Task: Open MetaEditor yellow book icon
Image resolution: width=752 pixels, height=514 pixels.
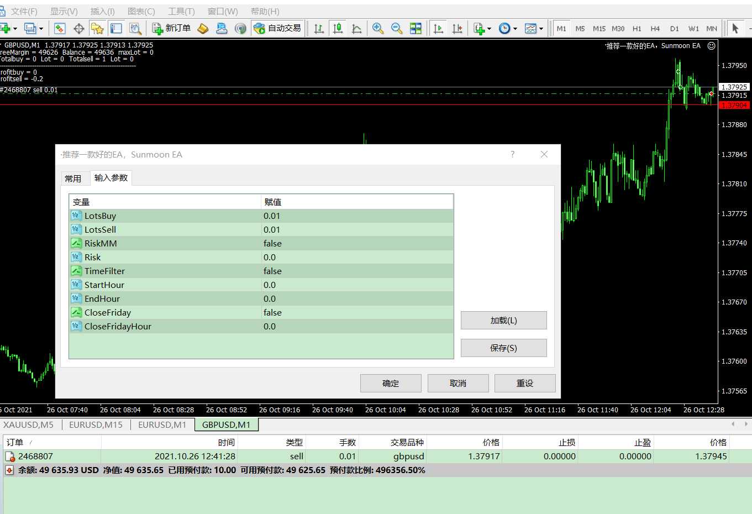Action: pos(203,28)
